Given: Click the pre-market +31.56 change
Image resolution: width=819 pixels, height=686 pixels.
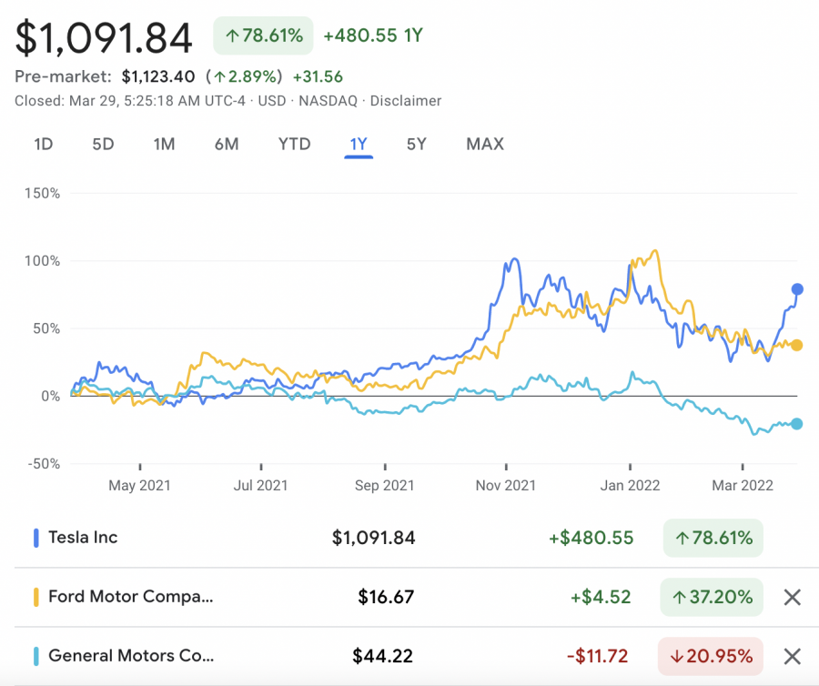Looking at the screenshot, I should click(318, 76).
